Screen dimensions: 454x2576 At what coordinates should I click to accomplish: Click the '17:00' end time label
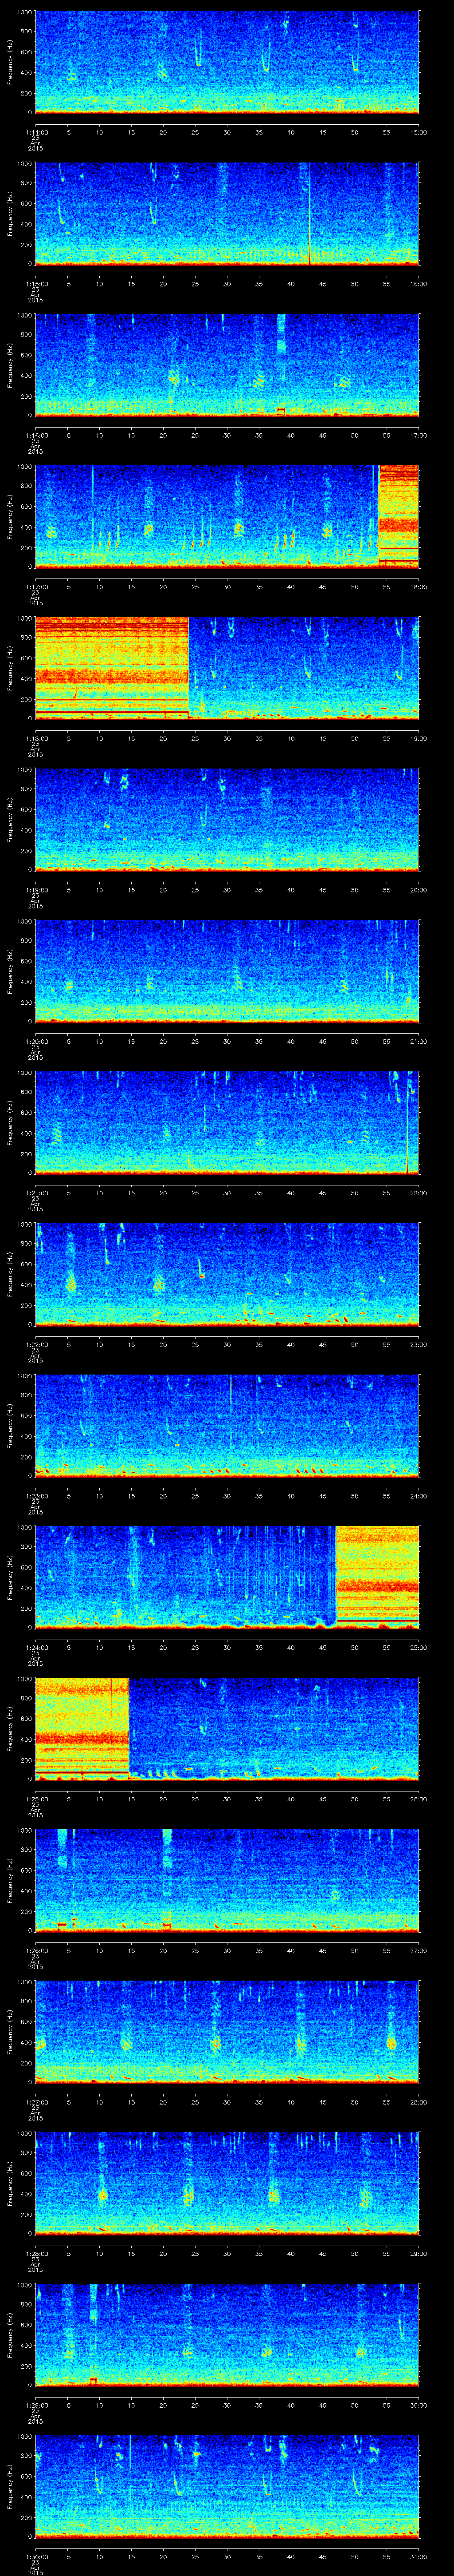pyautogui.click(x=419, y=435)
